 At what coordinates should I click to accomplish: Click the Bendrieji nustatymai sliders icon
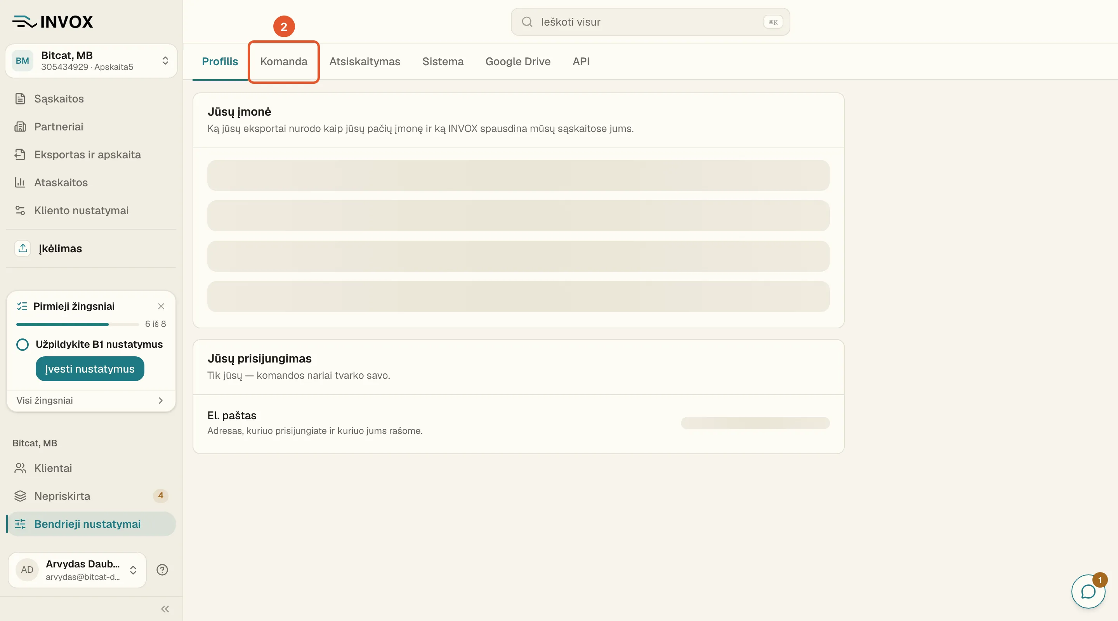[20, 524]
